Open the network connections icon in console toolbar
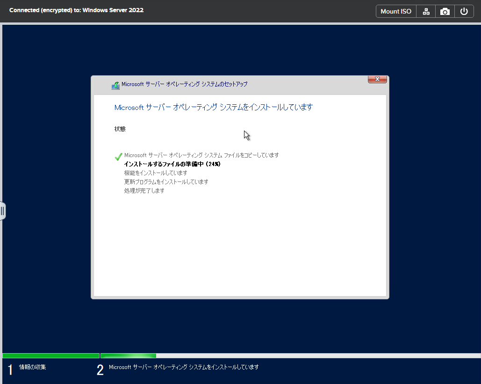Image resolution: width=481 pixels, height=384 pixels. (x=426, y=11)
